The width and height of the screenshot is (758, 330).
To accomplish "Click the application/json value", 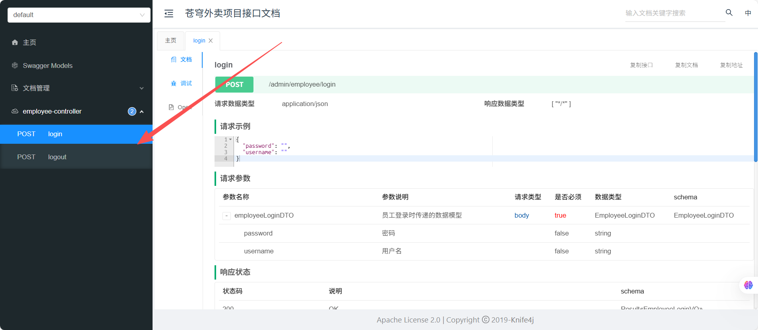I will click(305, 104).
